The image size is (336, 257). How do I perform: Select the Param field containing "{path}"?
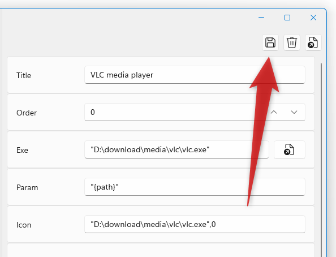click(x=195, y=187)
